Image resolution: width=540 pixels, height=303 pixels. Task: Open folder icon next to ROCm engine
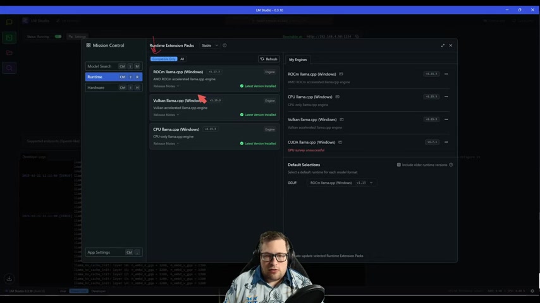point(341,74)
